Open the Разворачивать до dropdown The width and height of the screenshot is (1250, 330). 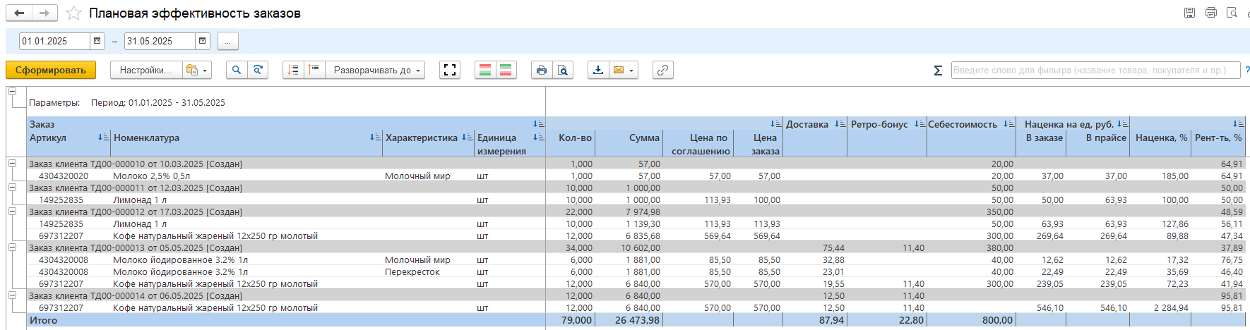tap(376, 70)
